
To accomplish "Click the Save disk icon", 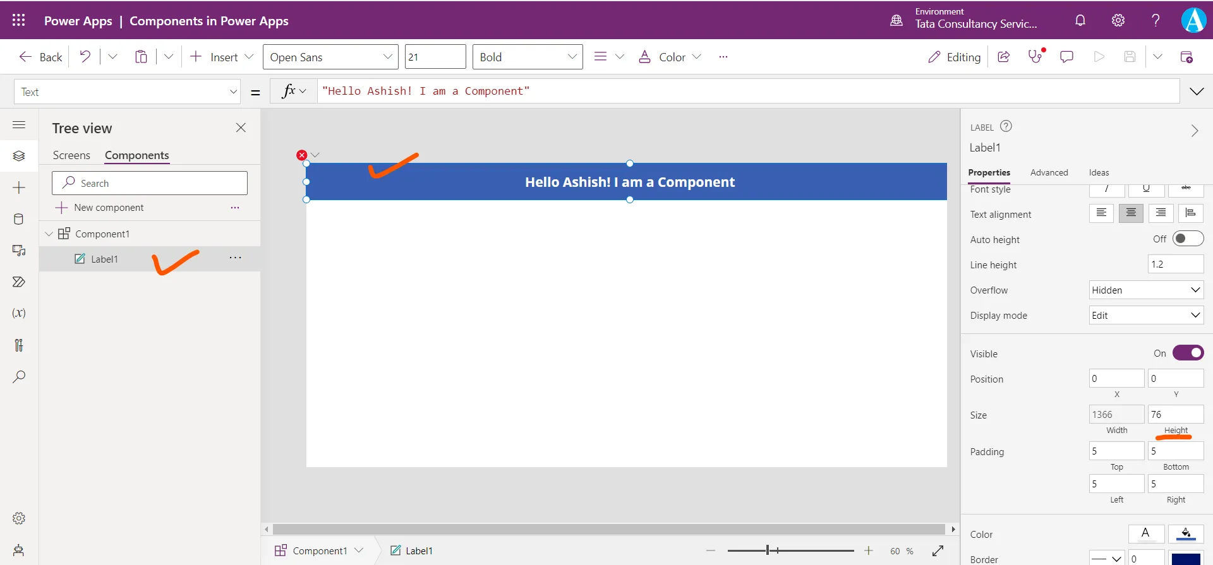I will [x=1130, y=57].
